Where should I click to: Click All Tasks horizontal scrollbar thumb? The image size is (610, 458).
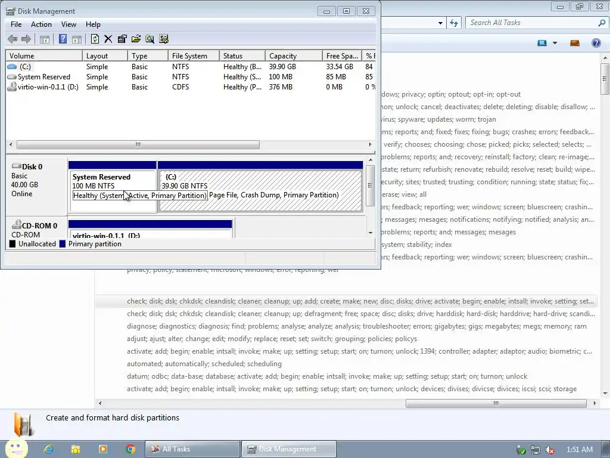click(496, 403)
